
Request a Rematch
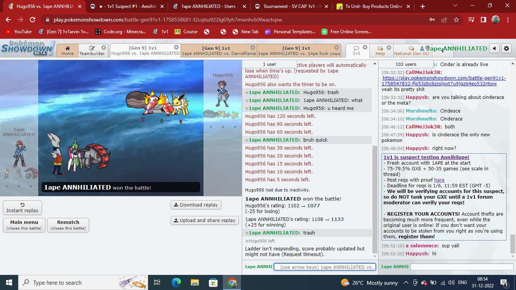(x=68, y=225)
